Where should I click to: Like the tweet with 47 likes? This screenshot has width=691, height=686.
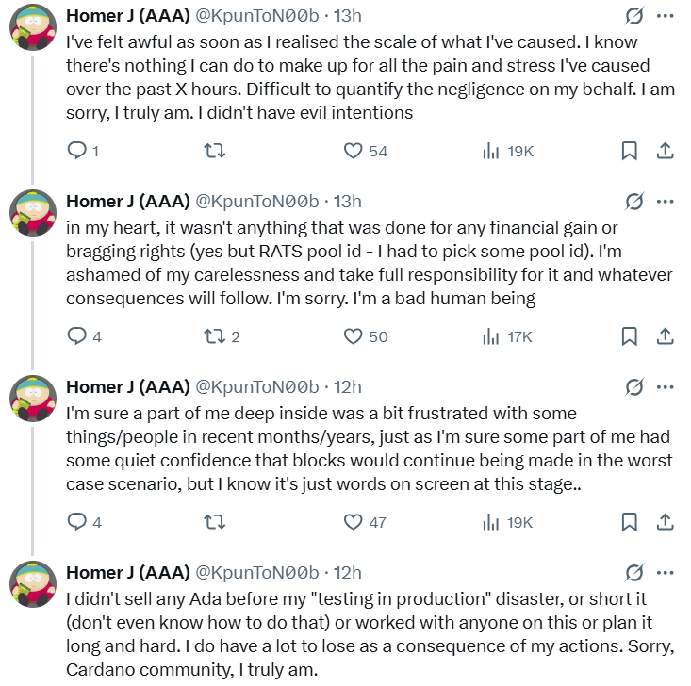coord(354,522)
